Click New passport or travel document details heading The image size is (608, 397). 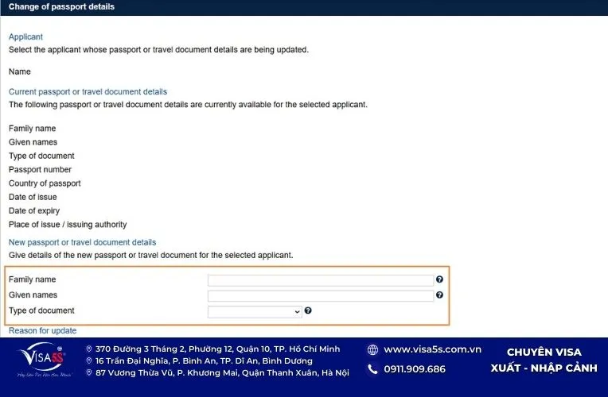[x=82, y=242]
